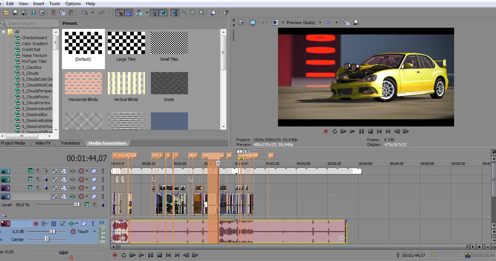This screenshot has width=496, height=261.
Task: Select the Zoom Edit magnifier tool
Action: tap(201, 13)
